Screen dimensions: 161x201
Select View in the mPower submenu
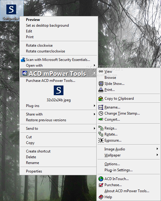[x=108, y=72]
